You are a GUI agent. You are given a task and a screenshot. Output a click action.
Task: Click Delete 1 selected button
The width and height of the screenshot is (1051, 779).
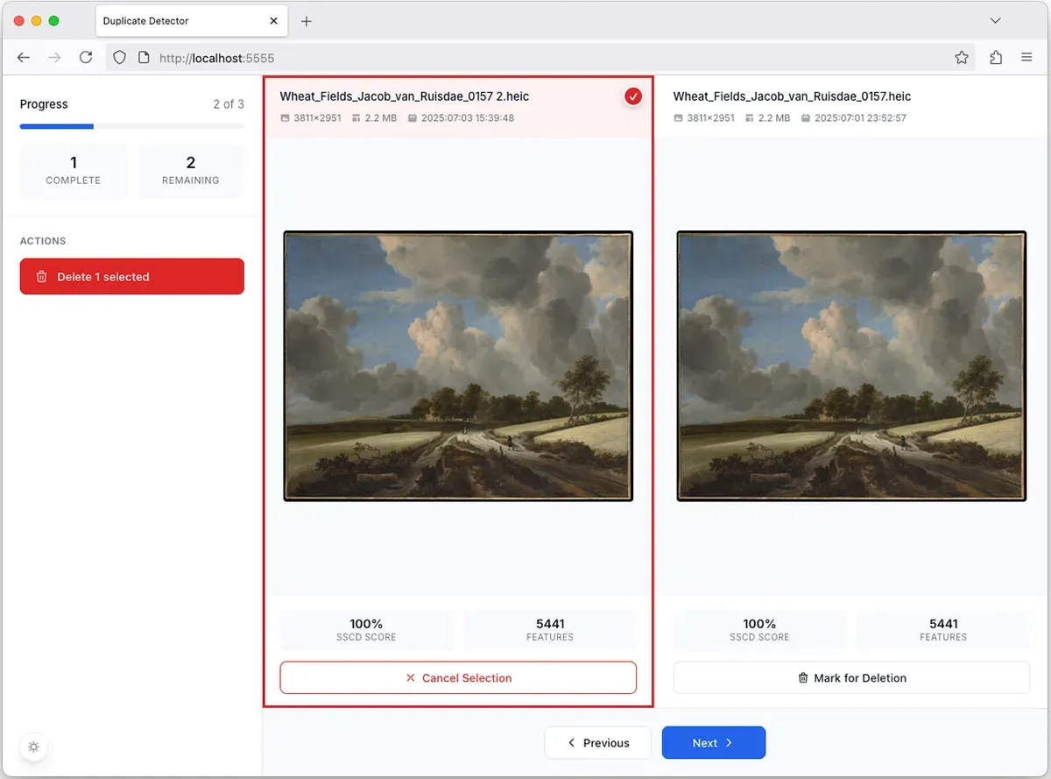point(132,277)
